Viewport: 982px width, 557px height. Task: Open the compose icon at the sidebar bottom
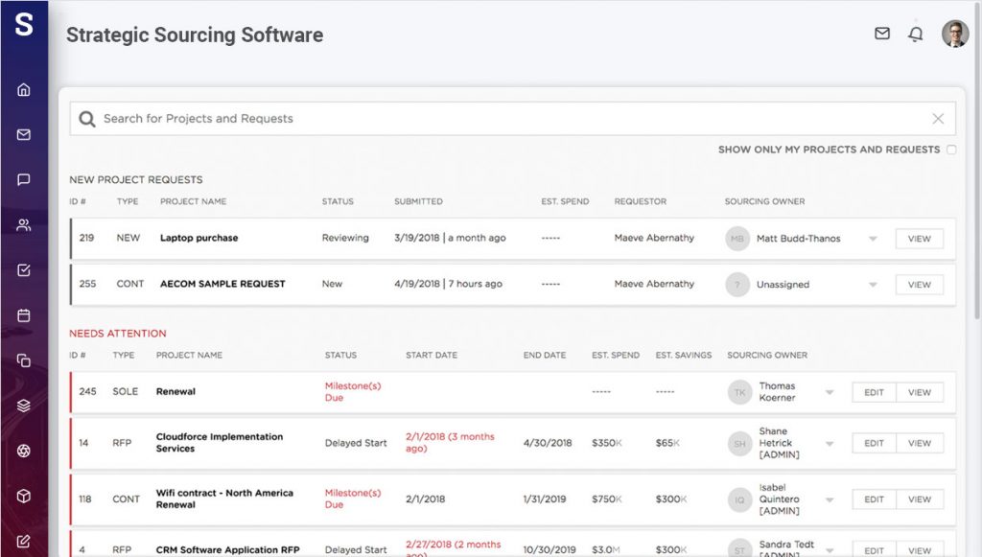(x=26, y=542)
